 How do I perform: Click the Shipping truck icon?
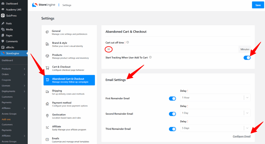click(47, 92)
